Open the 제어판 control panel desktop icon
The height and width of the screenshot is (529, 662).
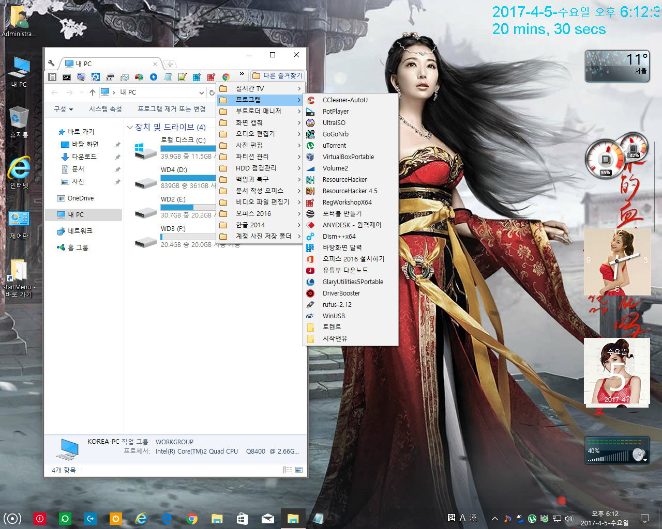pyautogui.click(x=19, y=224)
